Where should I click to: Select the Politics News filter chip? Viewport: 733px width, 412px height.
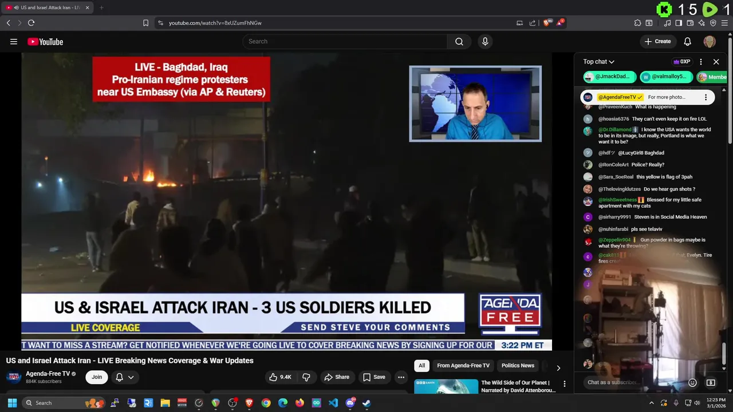pyautogui.click(x=518, y=366)
